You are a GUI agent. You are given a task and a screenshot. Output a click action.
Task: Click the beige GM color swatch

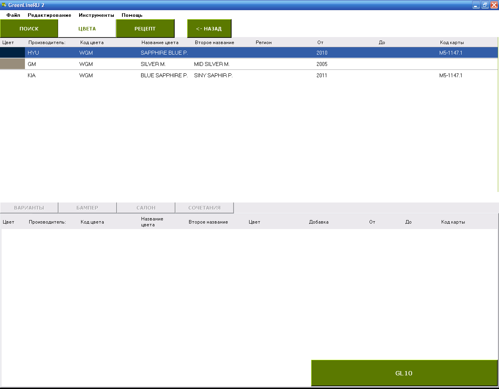(x=12, y=64)
